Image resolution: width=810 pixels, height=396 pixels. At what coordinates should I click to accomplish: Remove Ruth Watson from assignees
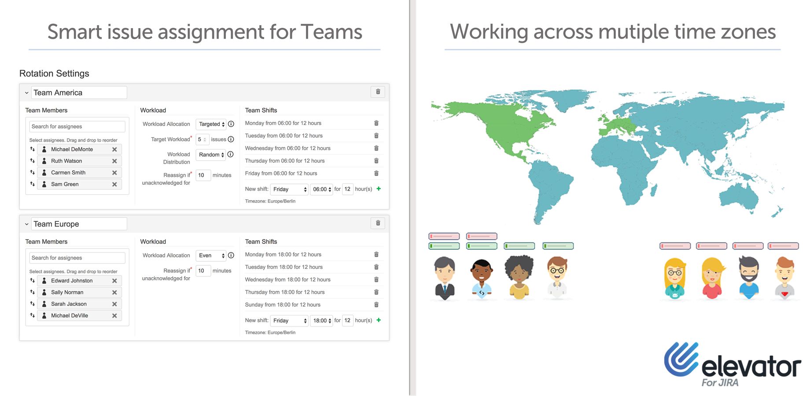(x=114, y=161)
